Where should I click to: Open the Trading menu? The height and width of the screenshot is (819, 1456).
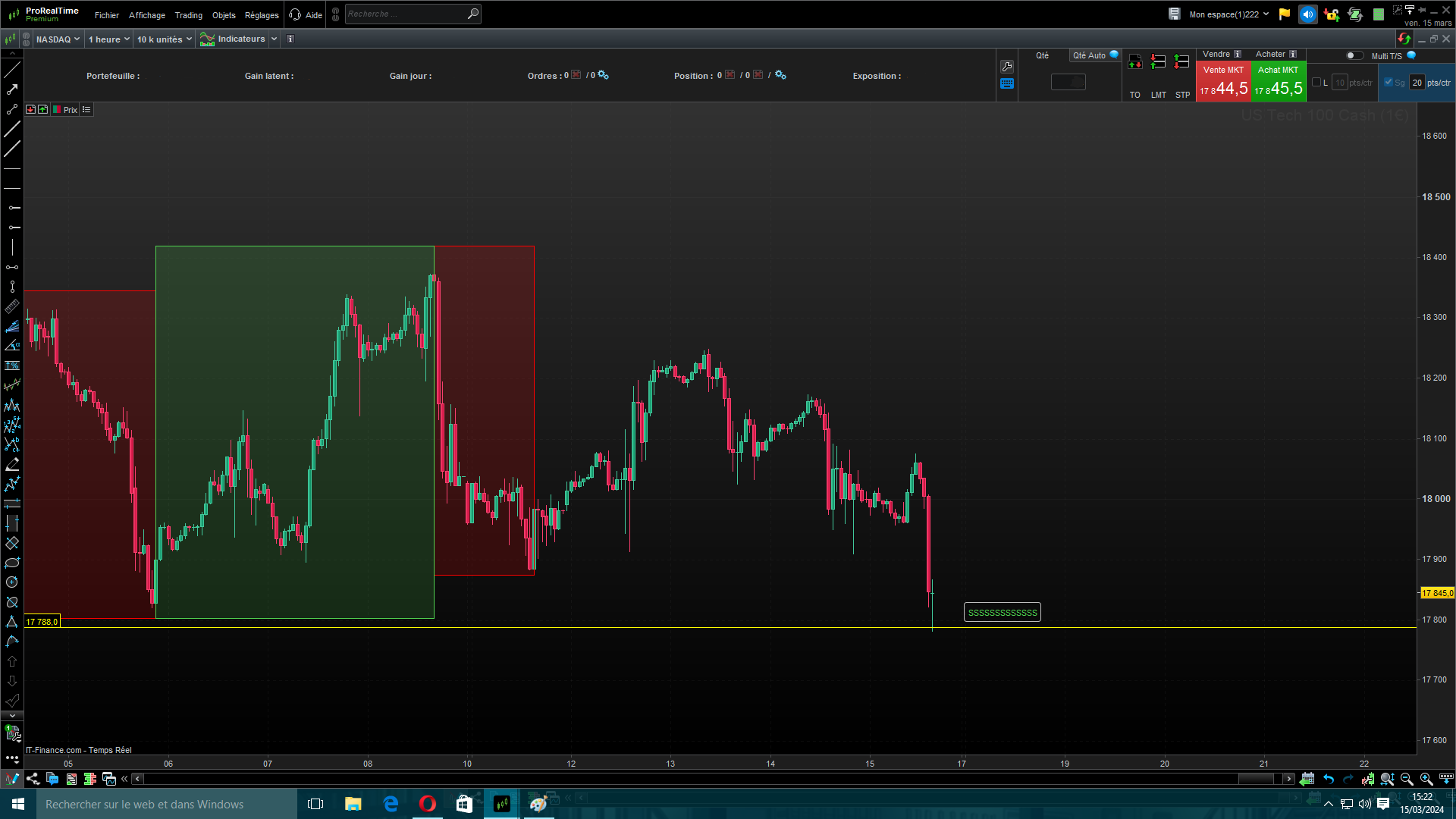188,15
